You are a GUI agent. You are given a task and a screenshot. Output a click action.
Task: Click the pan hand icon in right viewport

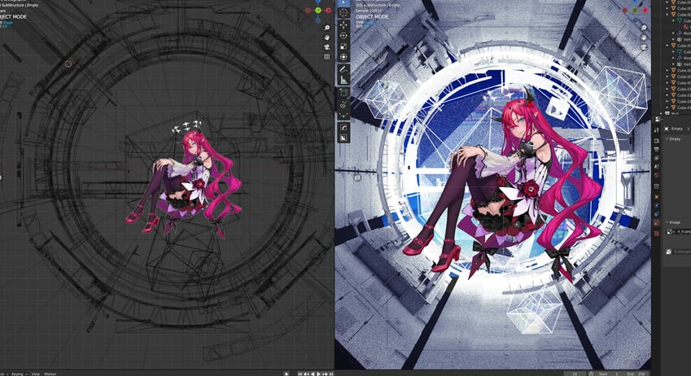(x=644, y=37)
